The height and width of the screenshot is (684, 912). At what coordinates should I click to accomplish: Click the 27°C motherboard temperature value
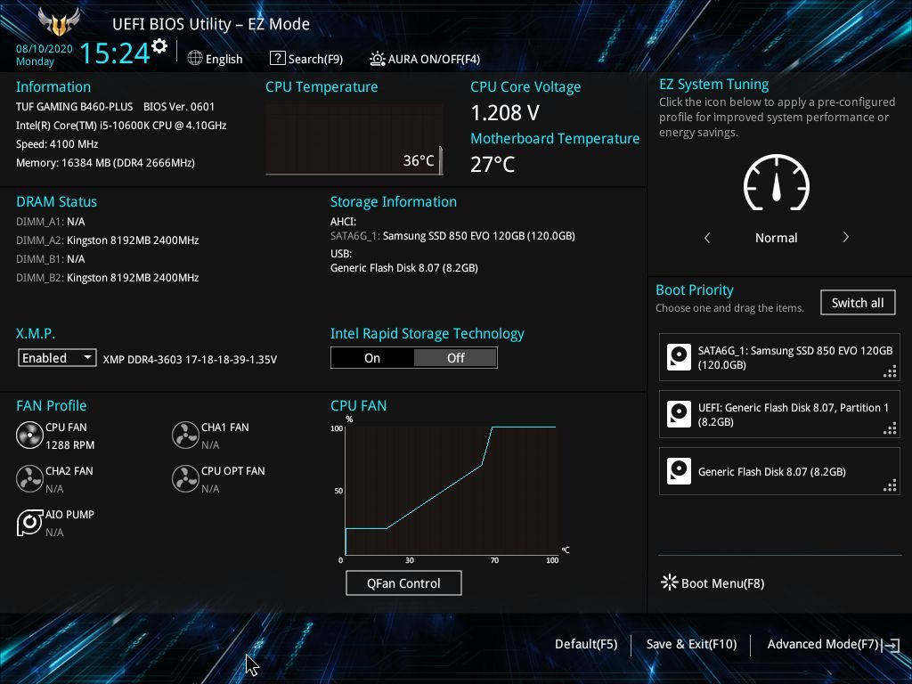click(x=493, y=164)
